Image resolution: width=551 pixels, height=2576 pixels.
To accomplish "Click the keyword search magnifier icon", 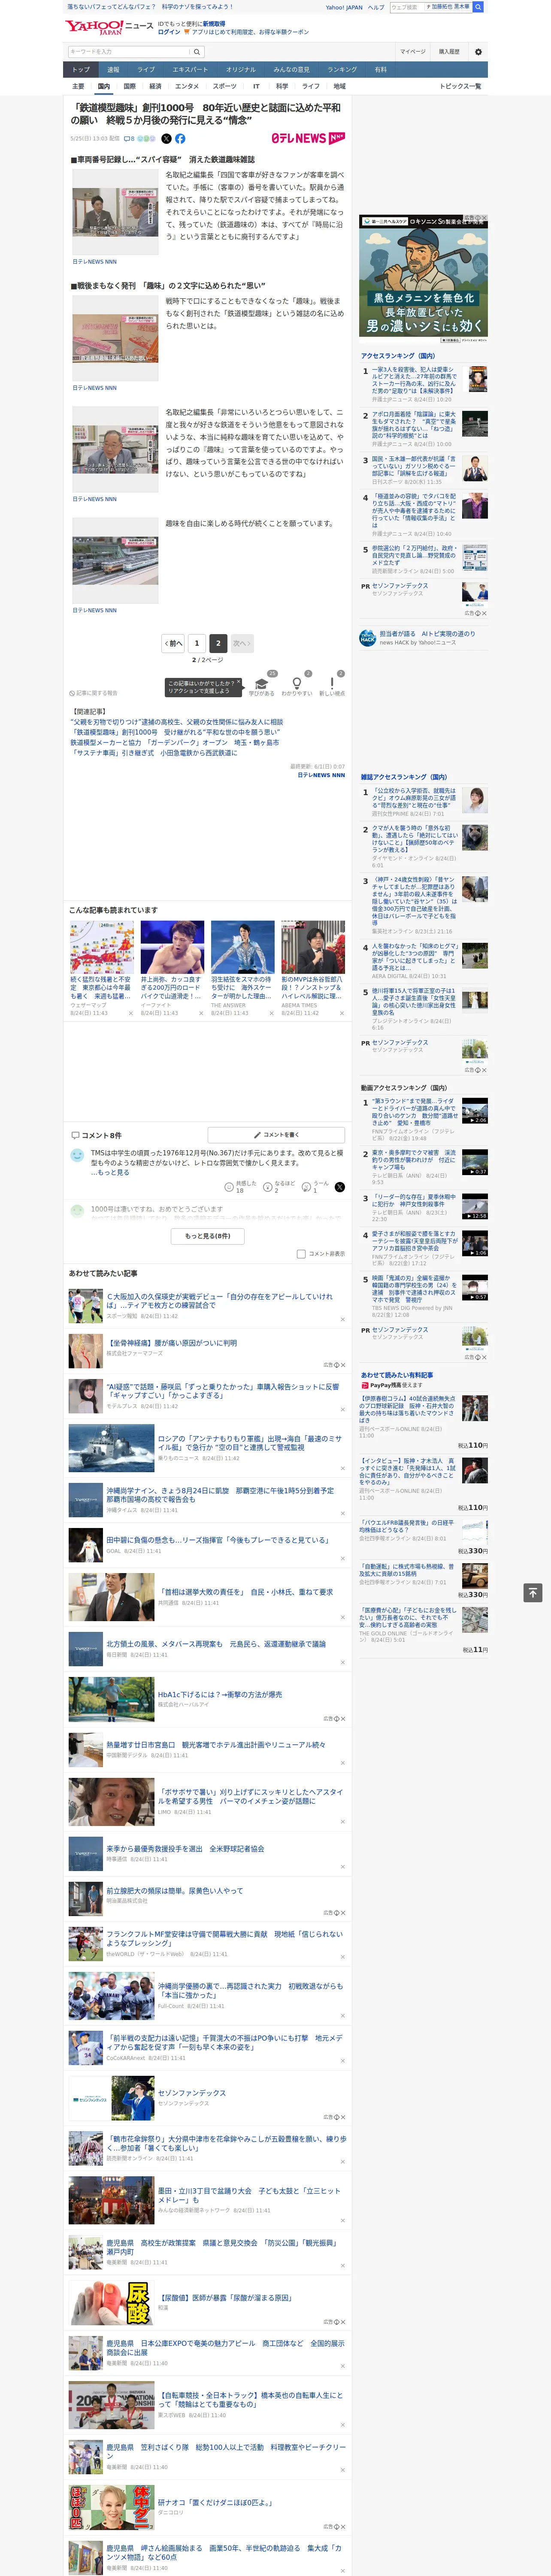I will coord(197,52).
